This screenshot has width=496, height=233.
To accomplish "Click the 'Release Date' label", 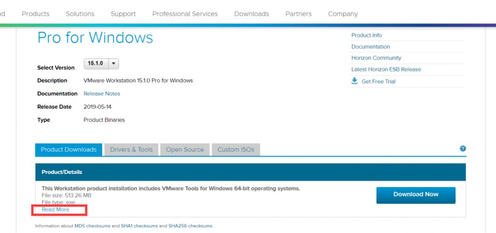I will tap(54, 107).
